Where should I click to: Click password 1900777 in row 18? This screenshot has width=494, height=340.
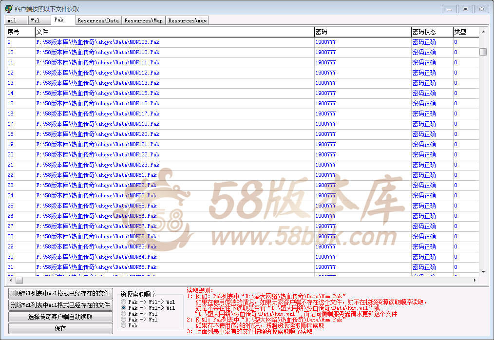click(x=326, y=134)
